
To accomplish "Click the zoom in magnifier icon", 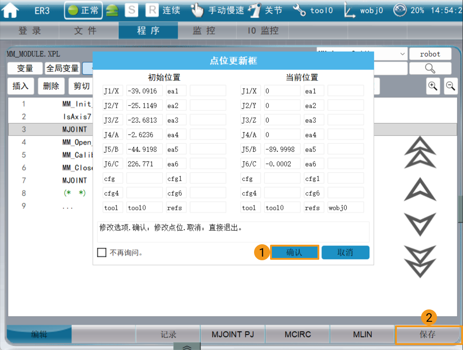I will click(433, 86).
